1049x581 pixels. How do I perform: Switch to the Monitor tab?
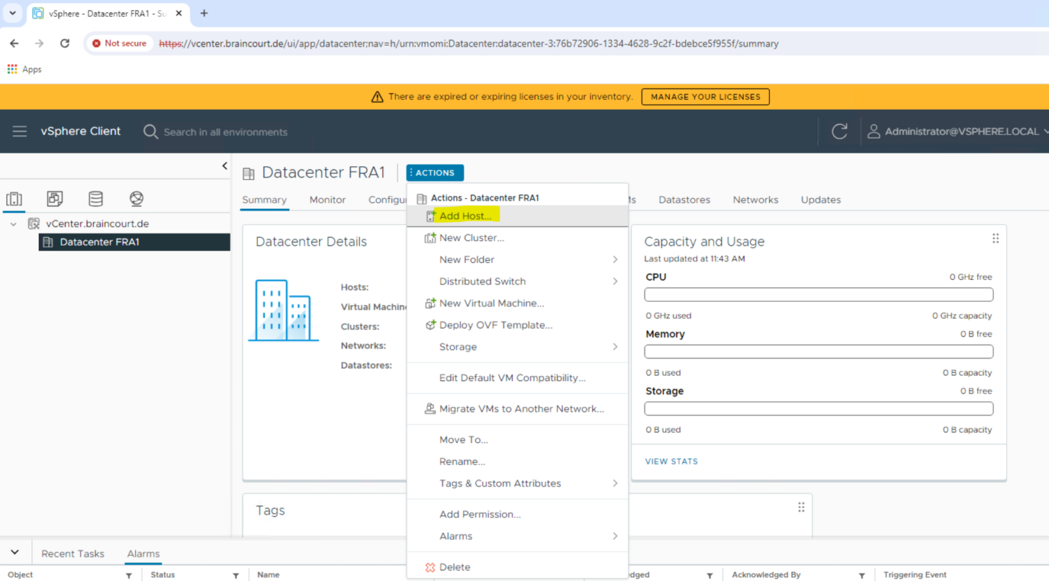pos(327,199)
